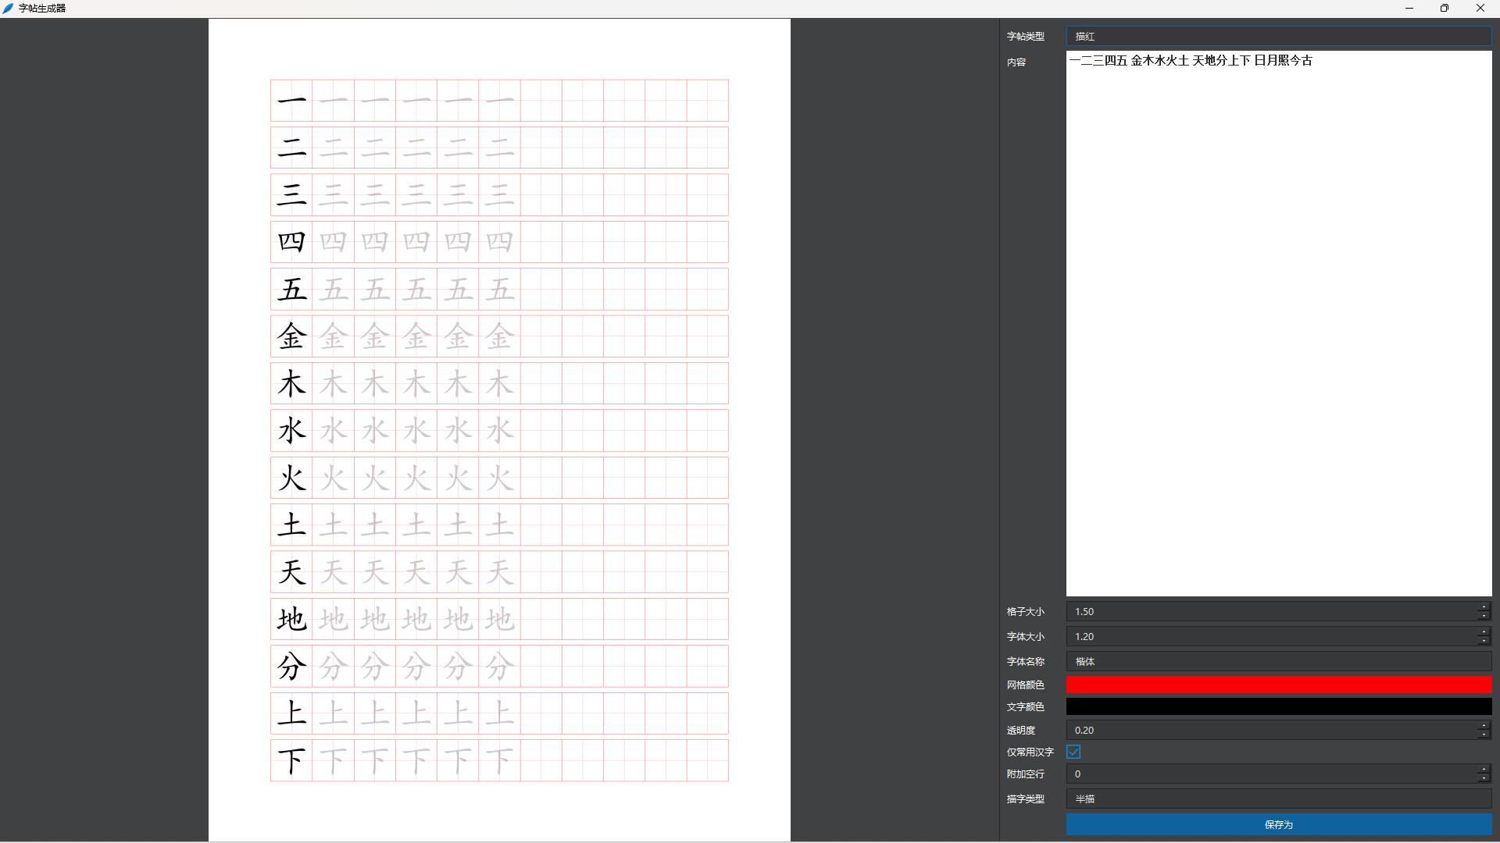1500x843 pixels.
Task: Toggle the 仅常用汉字 checkbox
Action: (1073, 752)
